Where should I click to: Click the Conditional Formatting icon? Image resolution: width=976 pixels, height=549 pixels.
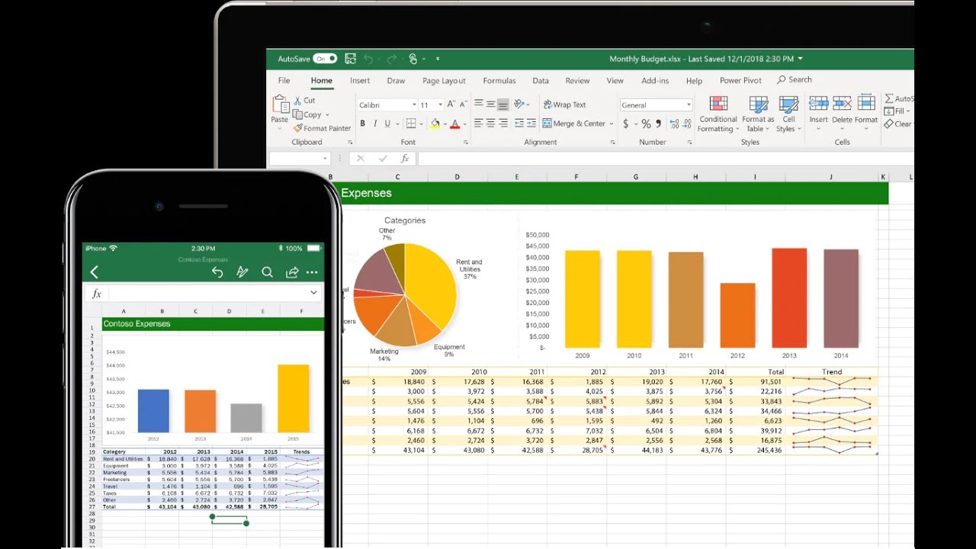coord(718,104)
